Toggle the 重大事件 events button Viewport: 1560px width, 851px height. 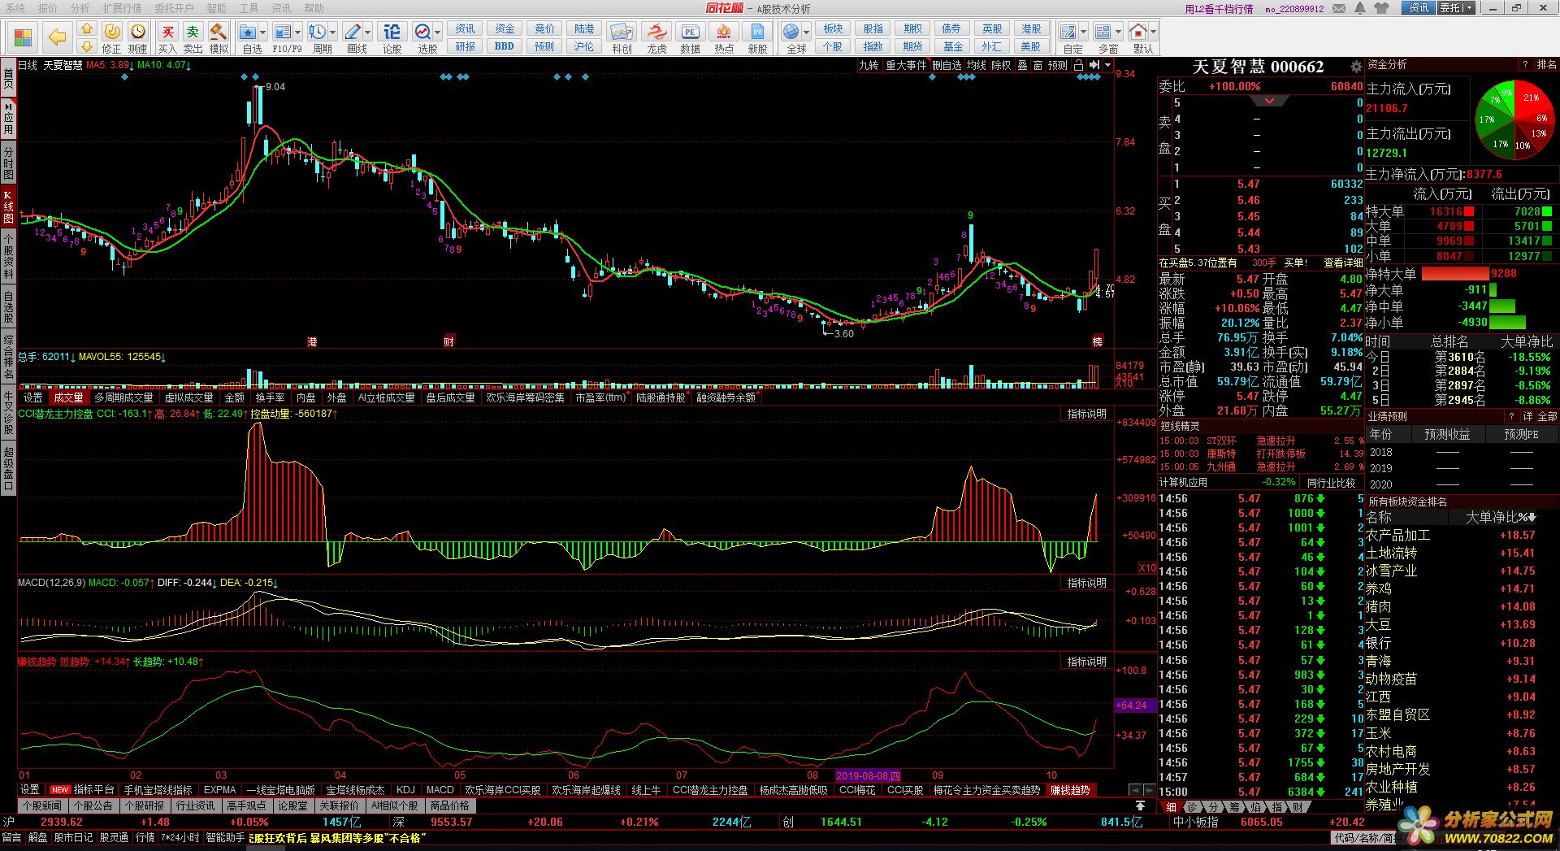(906, 65)
